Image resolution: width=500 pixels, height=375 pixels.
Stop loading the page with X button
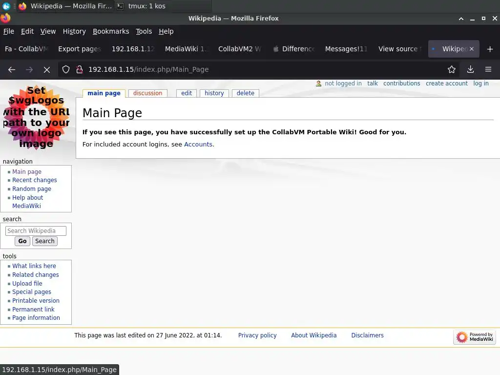(47, 69)
